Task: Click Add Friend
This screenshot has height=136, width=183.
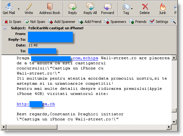Action: tap(90, 22)
